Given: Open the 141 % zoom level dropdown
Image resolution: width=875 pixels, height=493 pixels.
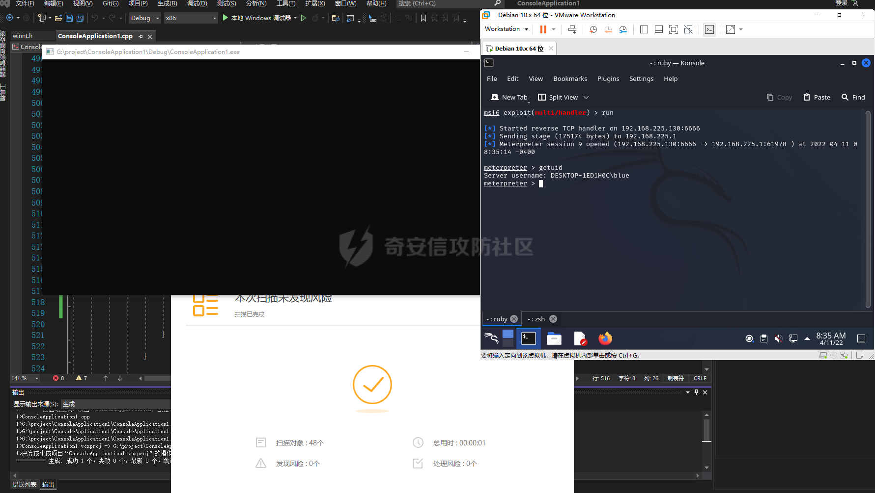Looking at the screenshot, I should click(x=25, y=378).
